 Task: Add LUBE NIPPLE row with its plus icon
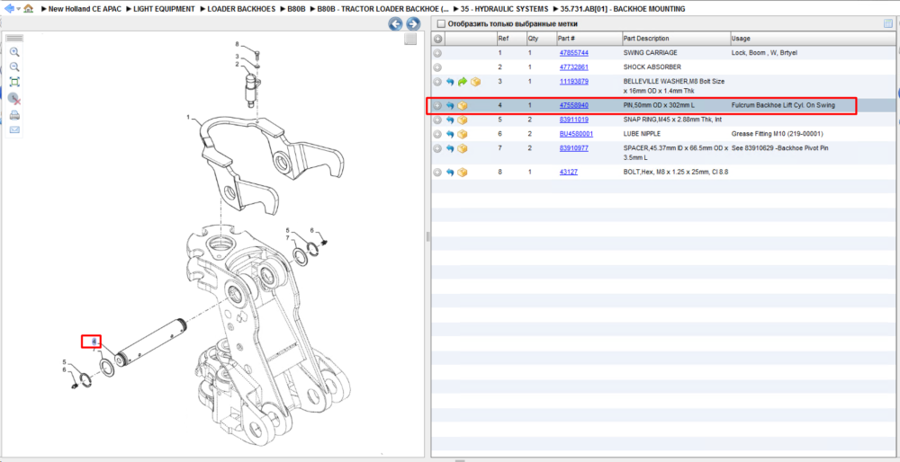point(437,134)
